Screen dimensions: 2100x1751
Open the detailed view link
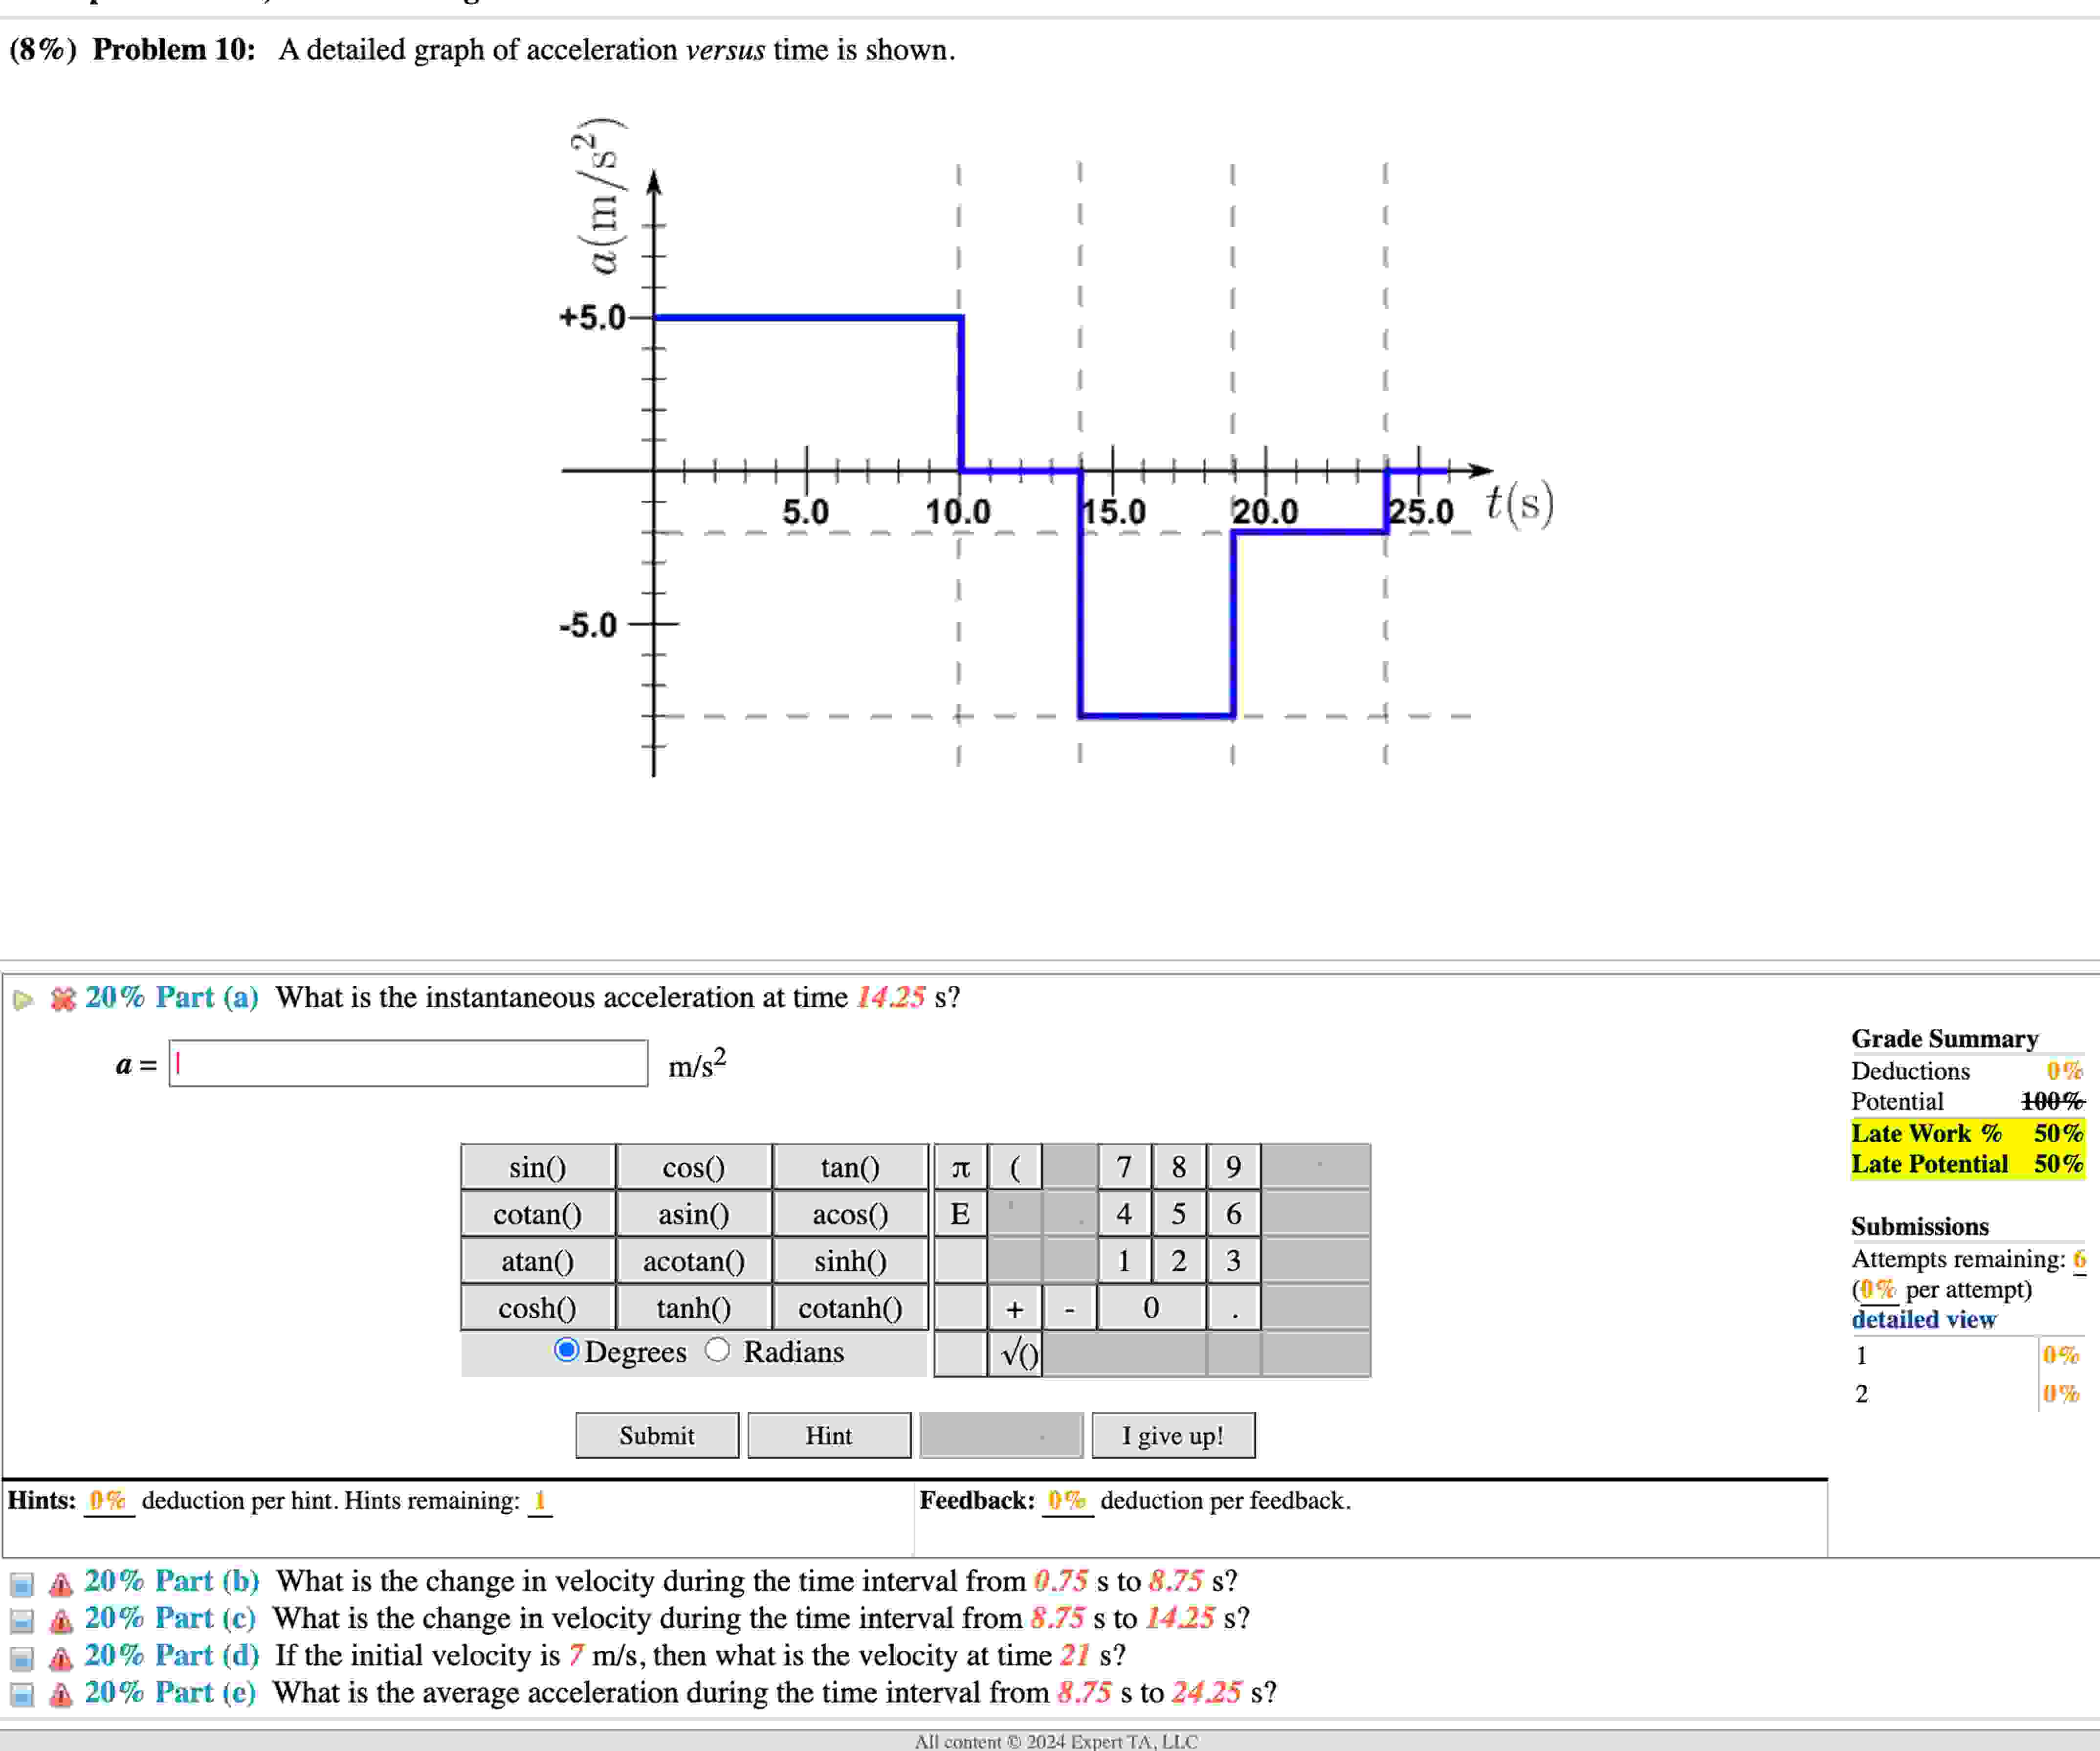[x=1922, y=1320]
